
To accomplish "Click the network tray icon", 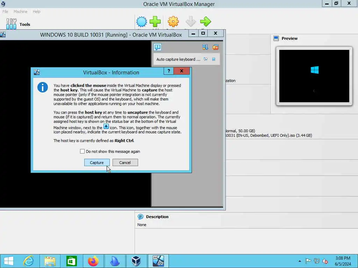I will pyautogui.click(x=317, y=261).
